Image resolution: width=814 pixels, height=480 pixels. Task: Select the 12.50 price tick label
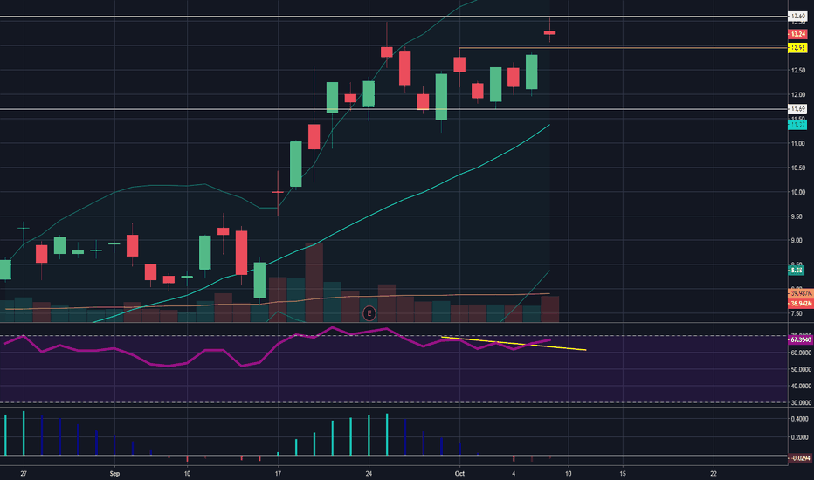point(798,70)
